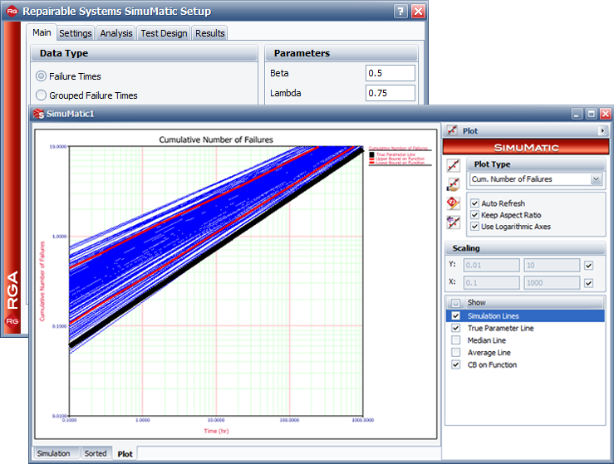Uncheck Simulation Lines in Show list
The width and height of the screenshot is (614, 464).
[x=456, y=315]
